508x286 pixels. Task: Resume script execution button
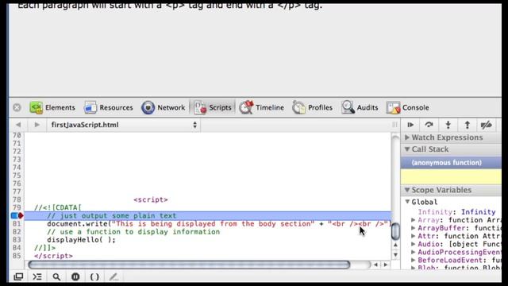point(410,125)
